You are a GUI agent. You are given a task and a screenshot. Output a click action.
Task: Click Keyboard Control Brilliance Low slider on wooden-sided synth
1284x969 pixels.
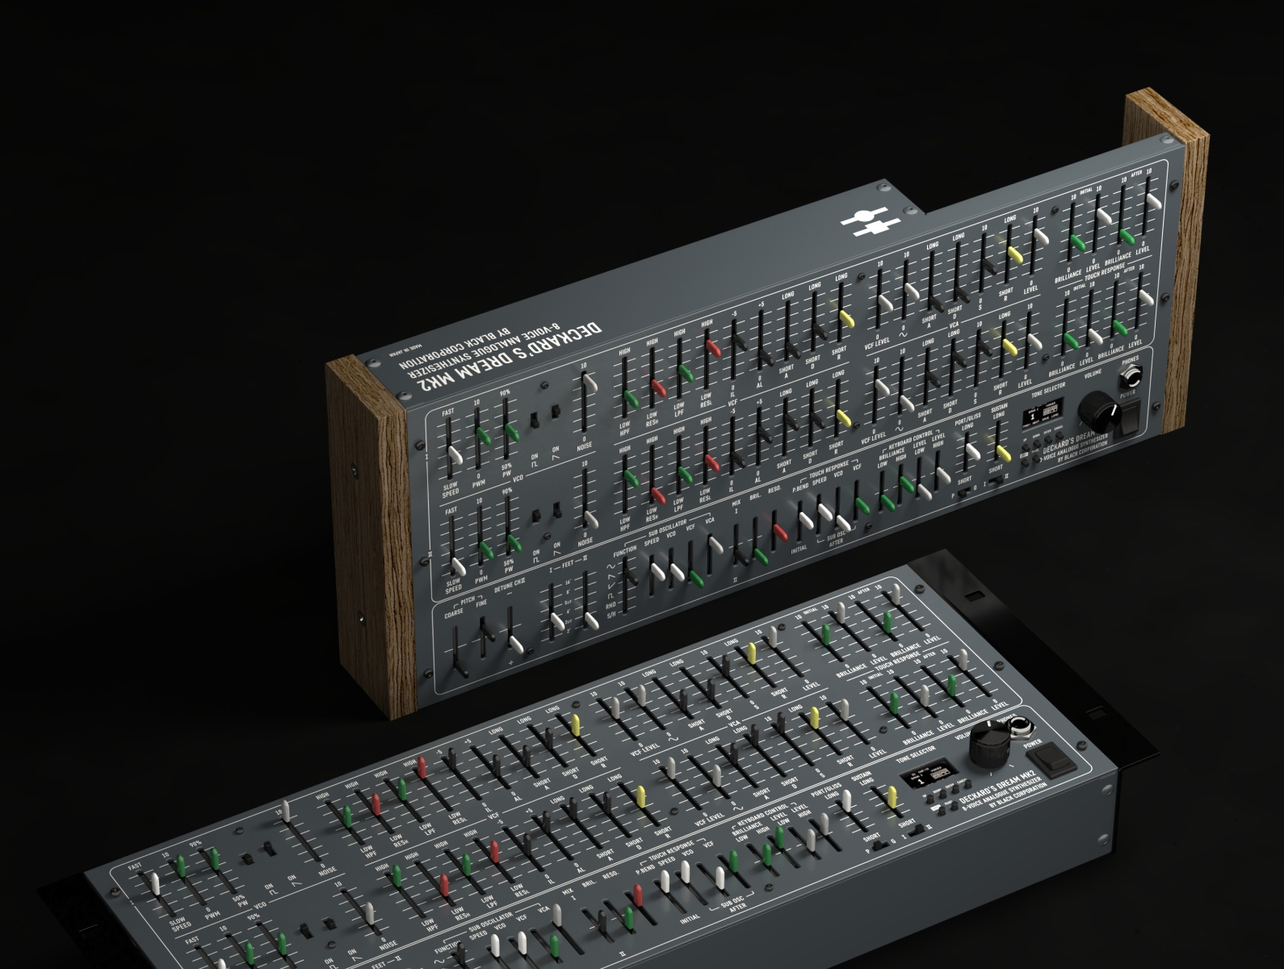click(x=887, y=502)
